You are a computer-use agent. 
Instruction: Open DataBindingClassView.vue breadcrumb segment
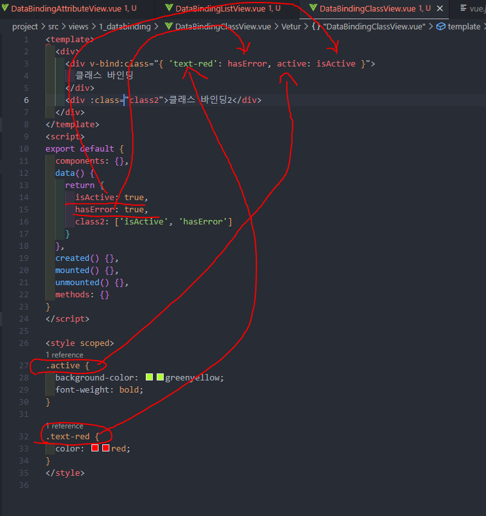(x=223, y=27)
